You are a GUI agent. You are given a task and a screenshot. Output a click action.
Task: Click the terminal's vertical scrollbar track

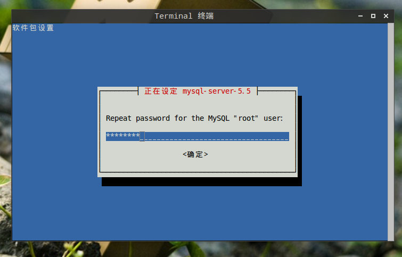391,132
